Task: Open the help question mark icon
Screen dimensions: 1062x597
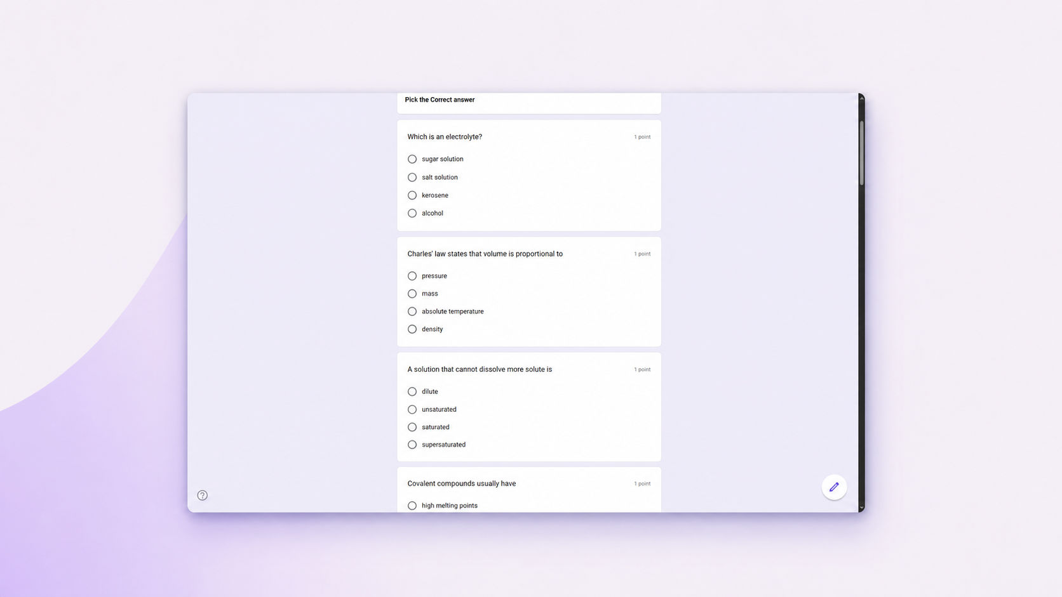Action: pos(202,495)
